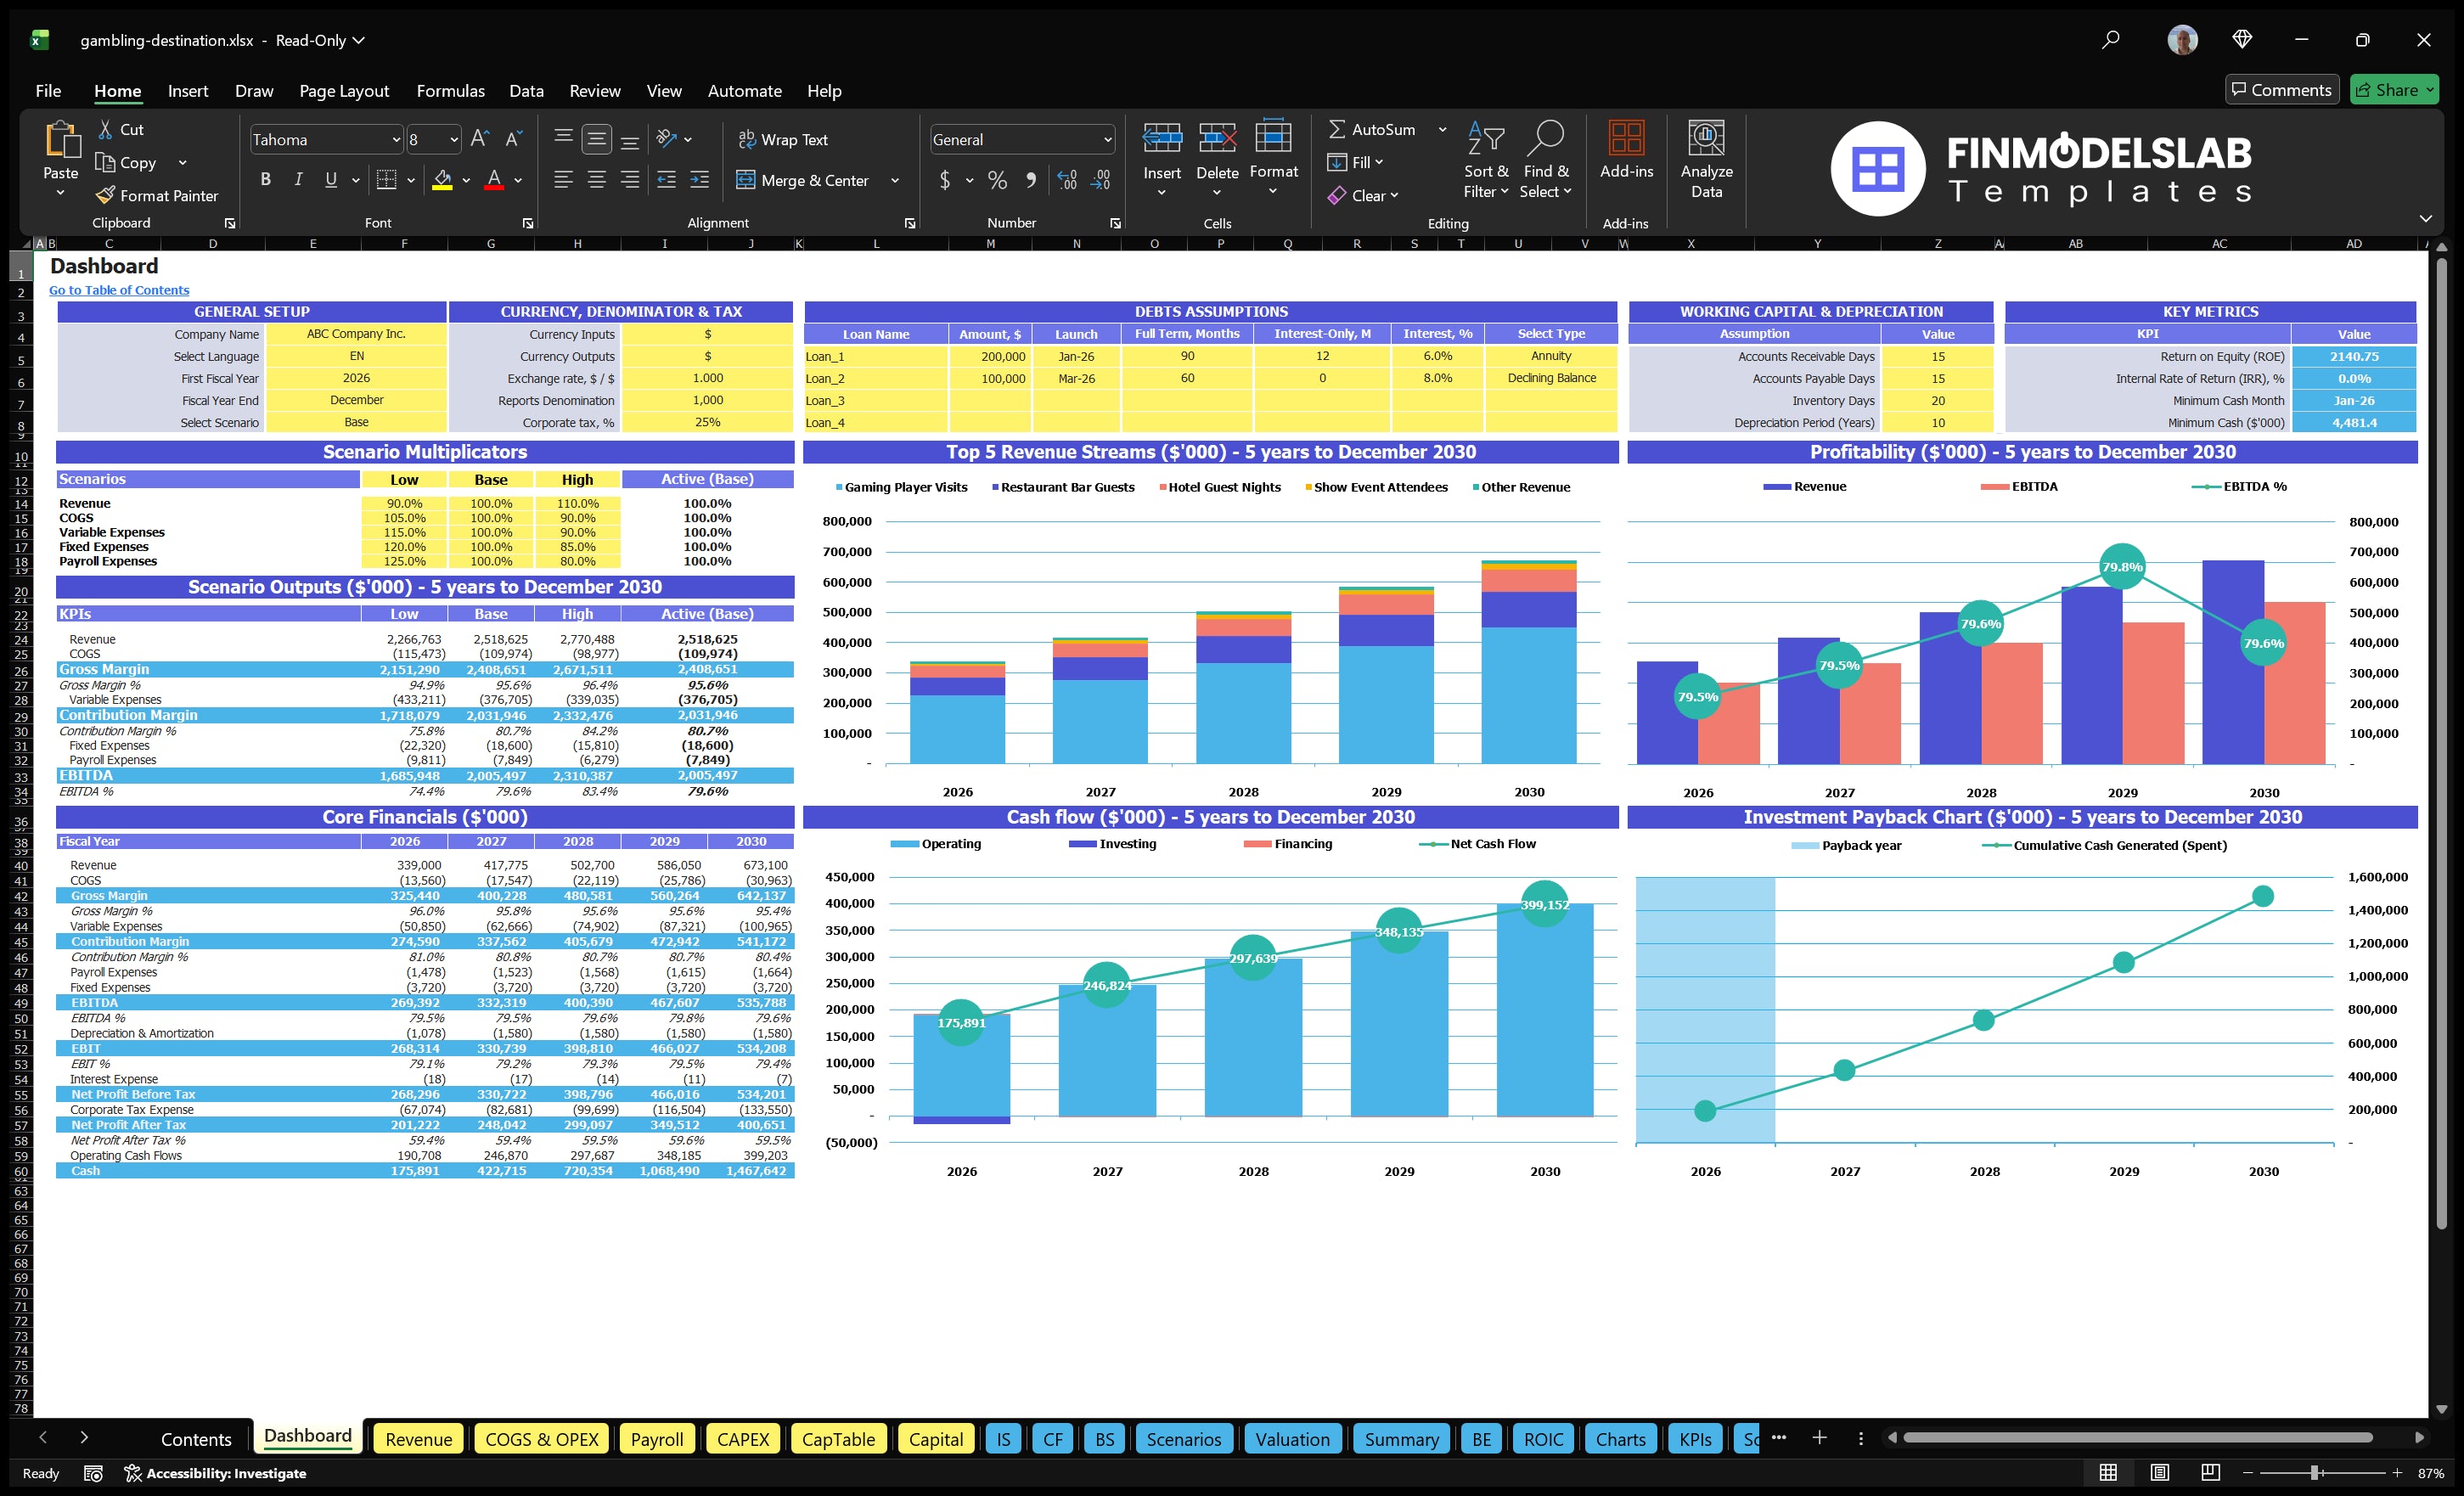Click the AutoSum icon
The width and height of the screenshot is (2464, 1496).
coord(1338,129)
